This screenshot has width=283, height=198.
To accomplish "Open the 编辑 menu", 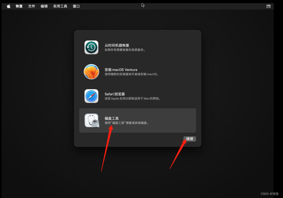I will point(44,6).
